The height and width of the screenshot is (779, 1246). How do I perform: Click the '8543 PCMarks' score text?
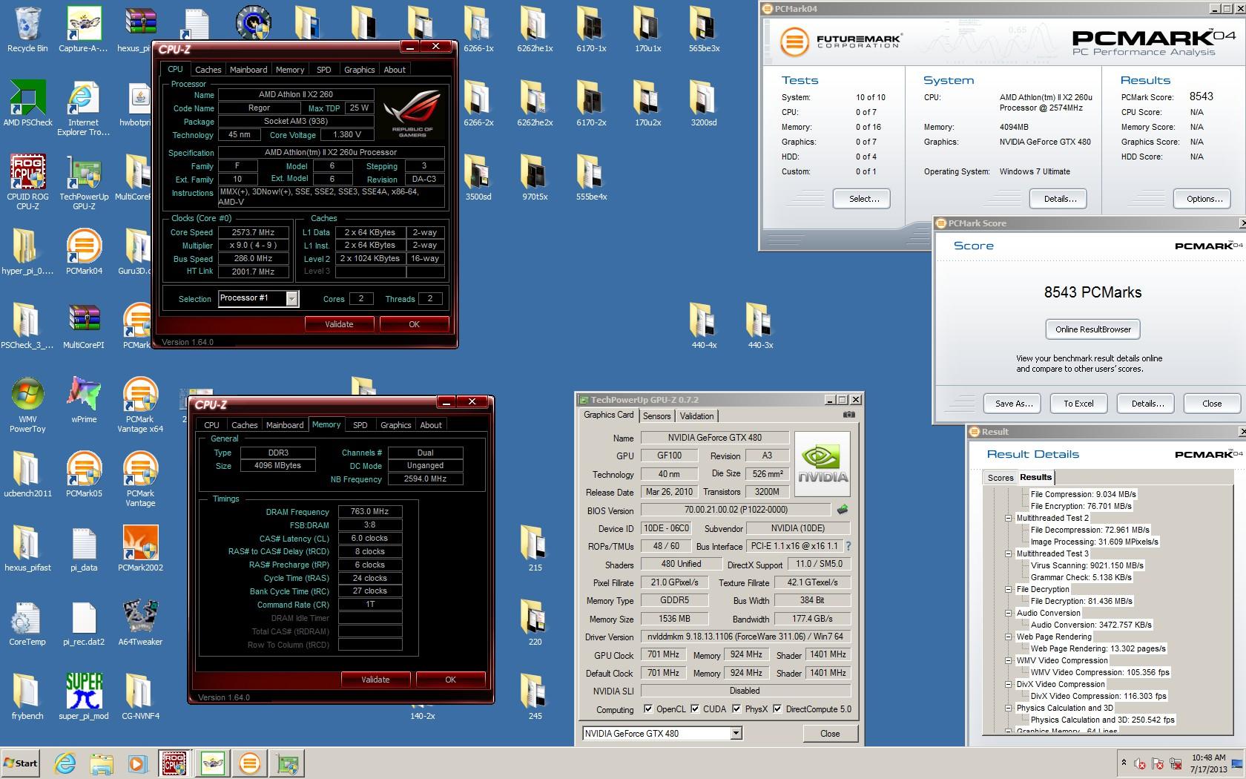pos(1093,292)
